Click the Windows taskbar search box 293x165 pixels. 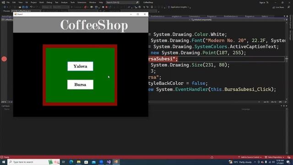click(x=33, y=162)
